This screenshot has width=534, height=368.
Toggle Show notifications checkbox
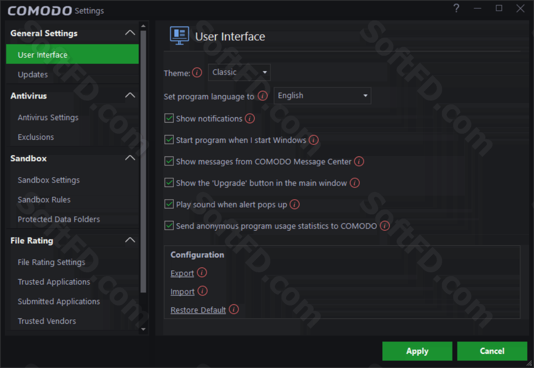(x=169, y=118)
